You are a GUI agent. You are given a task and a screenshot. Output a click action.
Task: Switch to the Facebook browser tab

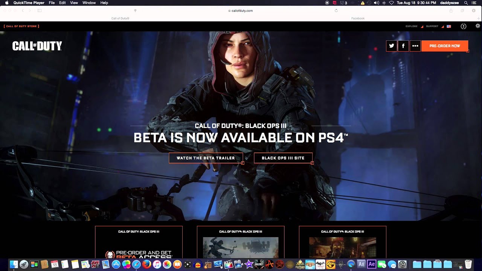click(358, 18)
